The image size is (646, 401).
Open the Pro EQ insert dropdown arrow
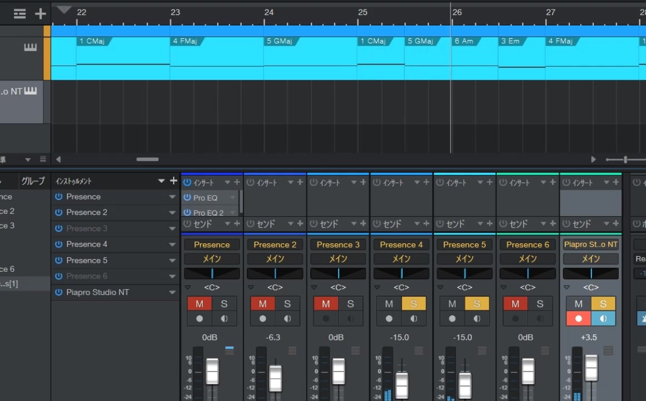(233, 197)
